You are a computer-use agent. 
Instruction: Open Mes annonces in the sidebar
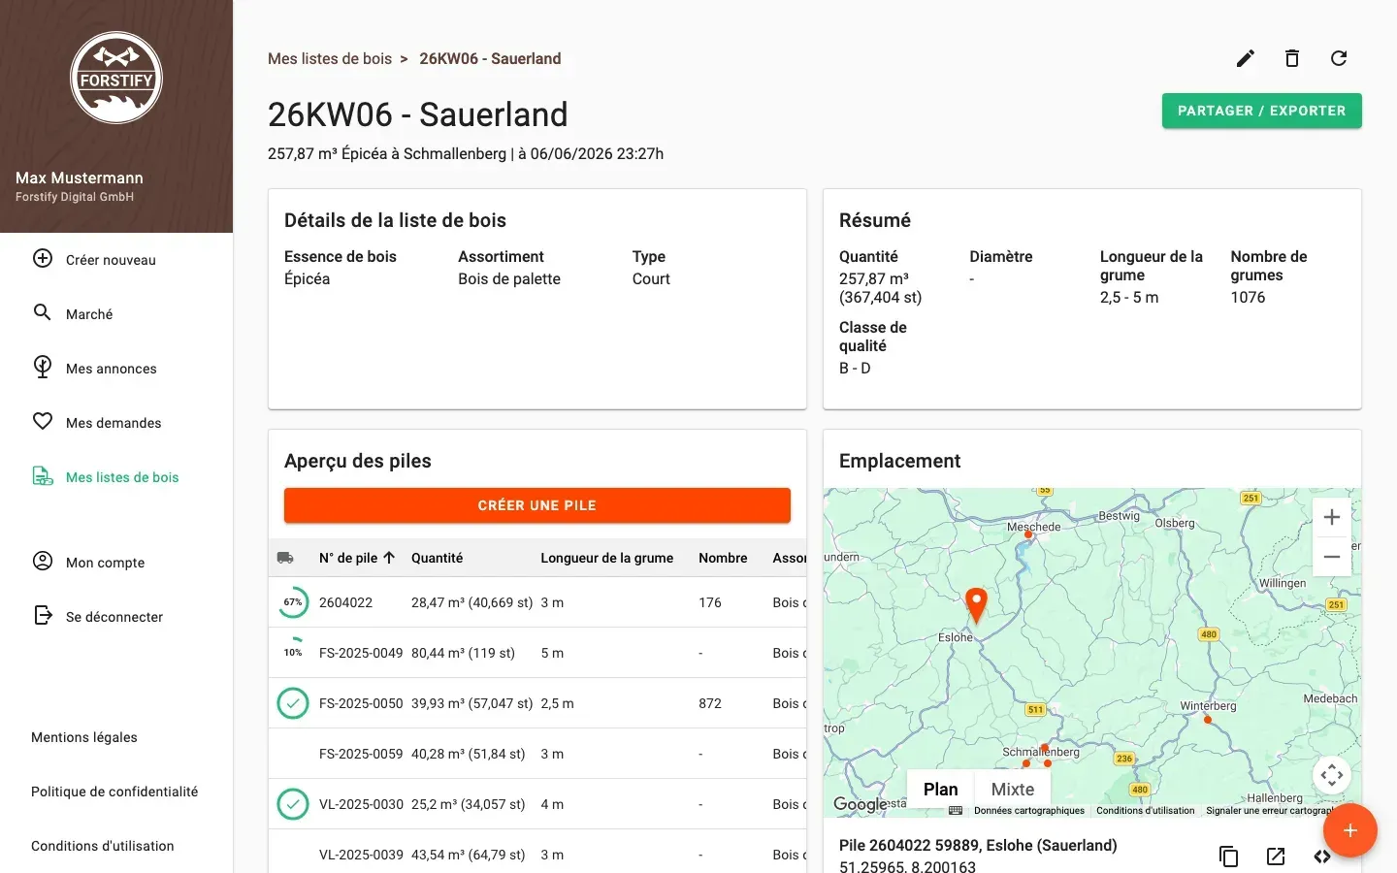tap(116, 369)
